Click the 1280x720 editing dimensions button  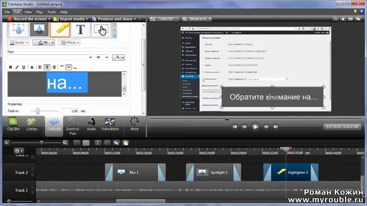[x=165, y=19]
